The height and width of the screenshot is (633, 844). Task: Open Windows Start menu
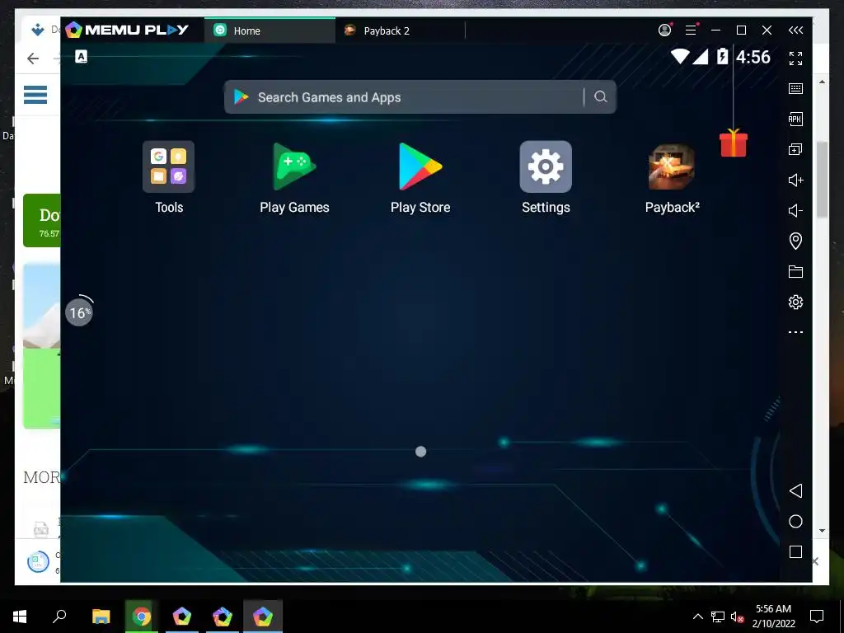click(20, 617)
